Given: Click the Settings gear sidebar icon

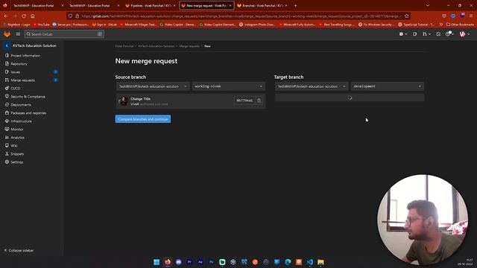Looking at the screenshot, I should (x=7, y=162).
